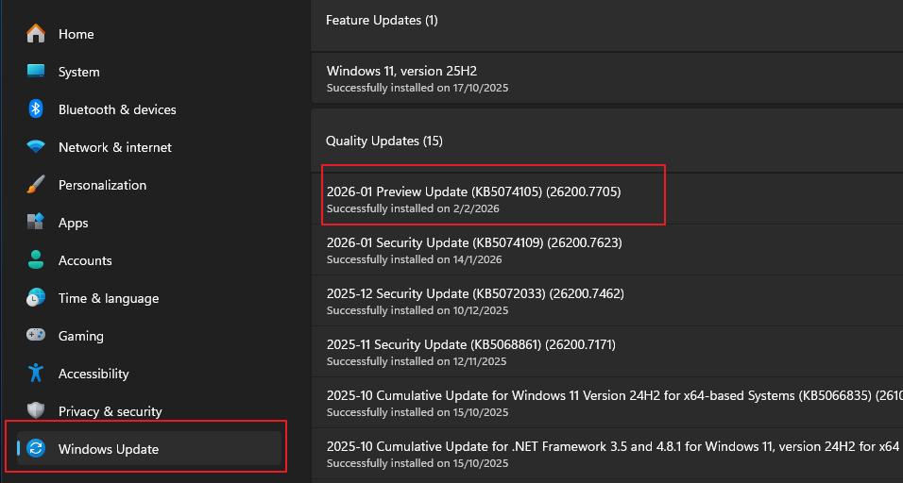Viewport: 903px width, 483px height.
Task: Click the Apps icon in sidebar
Action: pos(36,223)
